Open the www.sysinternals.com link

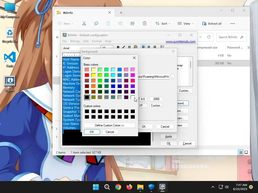coord(180,41)
